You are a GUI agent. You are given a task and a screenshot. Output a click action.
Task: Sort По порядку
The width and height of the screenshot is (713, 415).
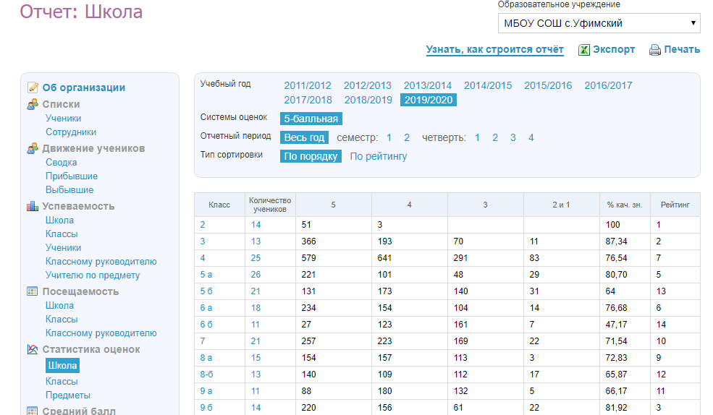click(311, 156)
